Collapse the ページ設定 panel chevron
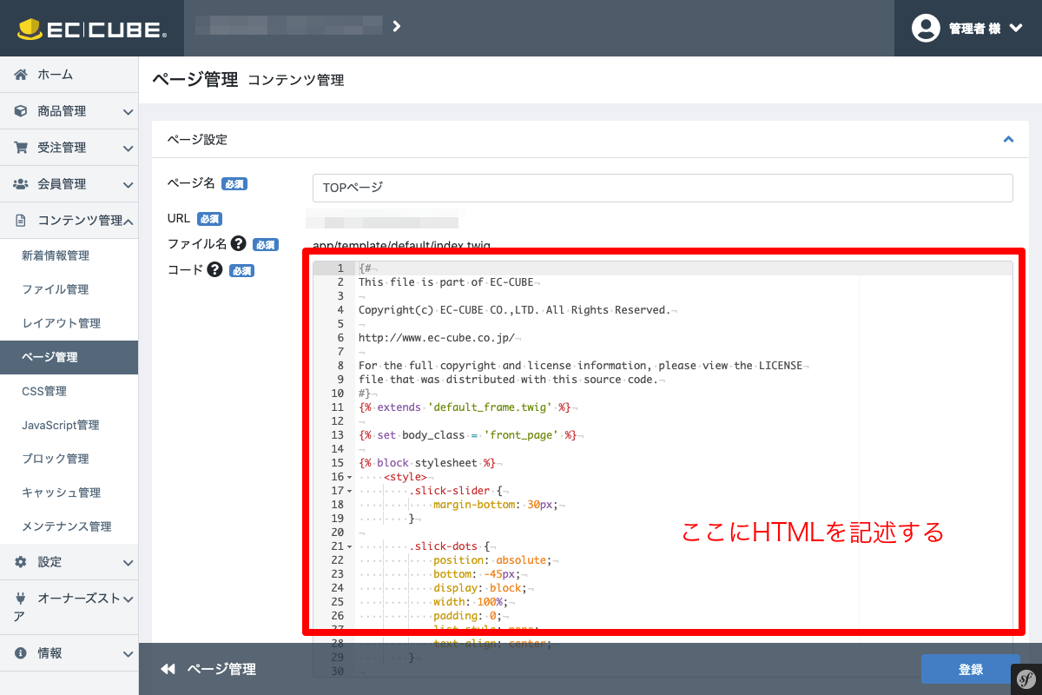This screenshot has width=1042, height=695. tap(1008, 138)
